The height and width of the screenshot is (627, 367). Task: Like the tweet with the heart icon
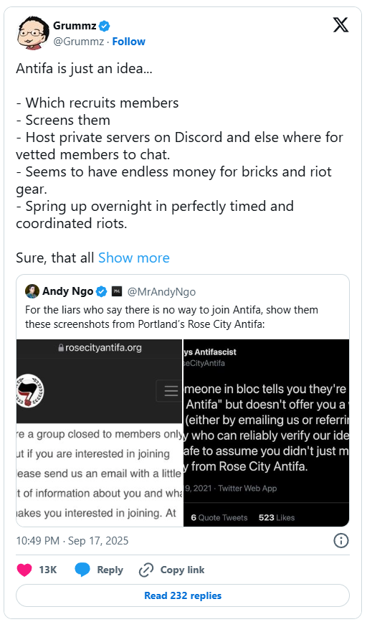pyautogui.click(x=24, y=570)
